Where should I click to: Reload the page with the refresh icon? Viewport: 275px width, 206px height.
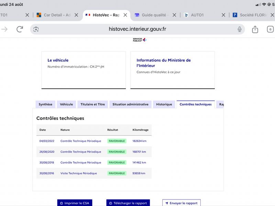[x=20, y=29]
